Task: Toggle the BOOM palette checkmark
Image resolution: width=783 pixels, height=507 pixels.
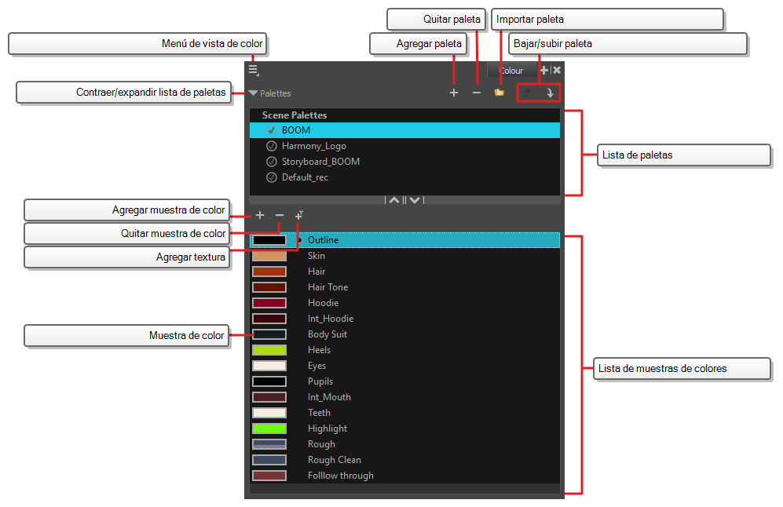Action: [x=271, y=130]
